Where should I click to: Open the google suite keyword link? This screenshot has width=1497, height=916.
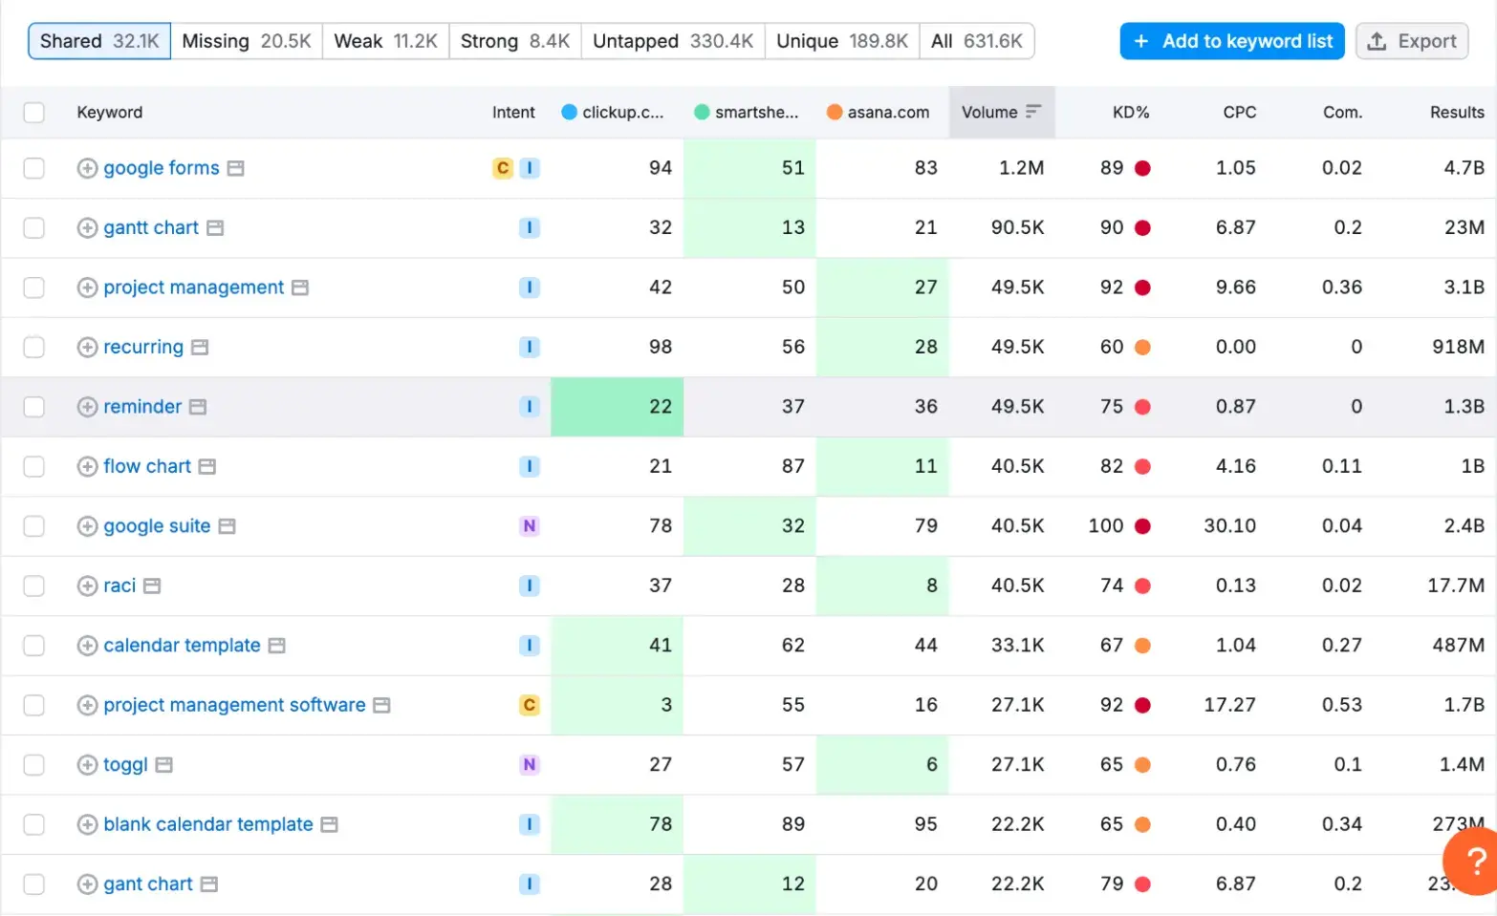157,526
